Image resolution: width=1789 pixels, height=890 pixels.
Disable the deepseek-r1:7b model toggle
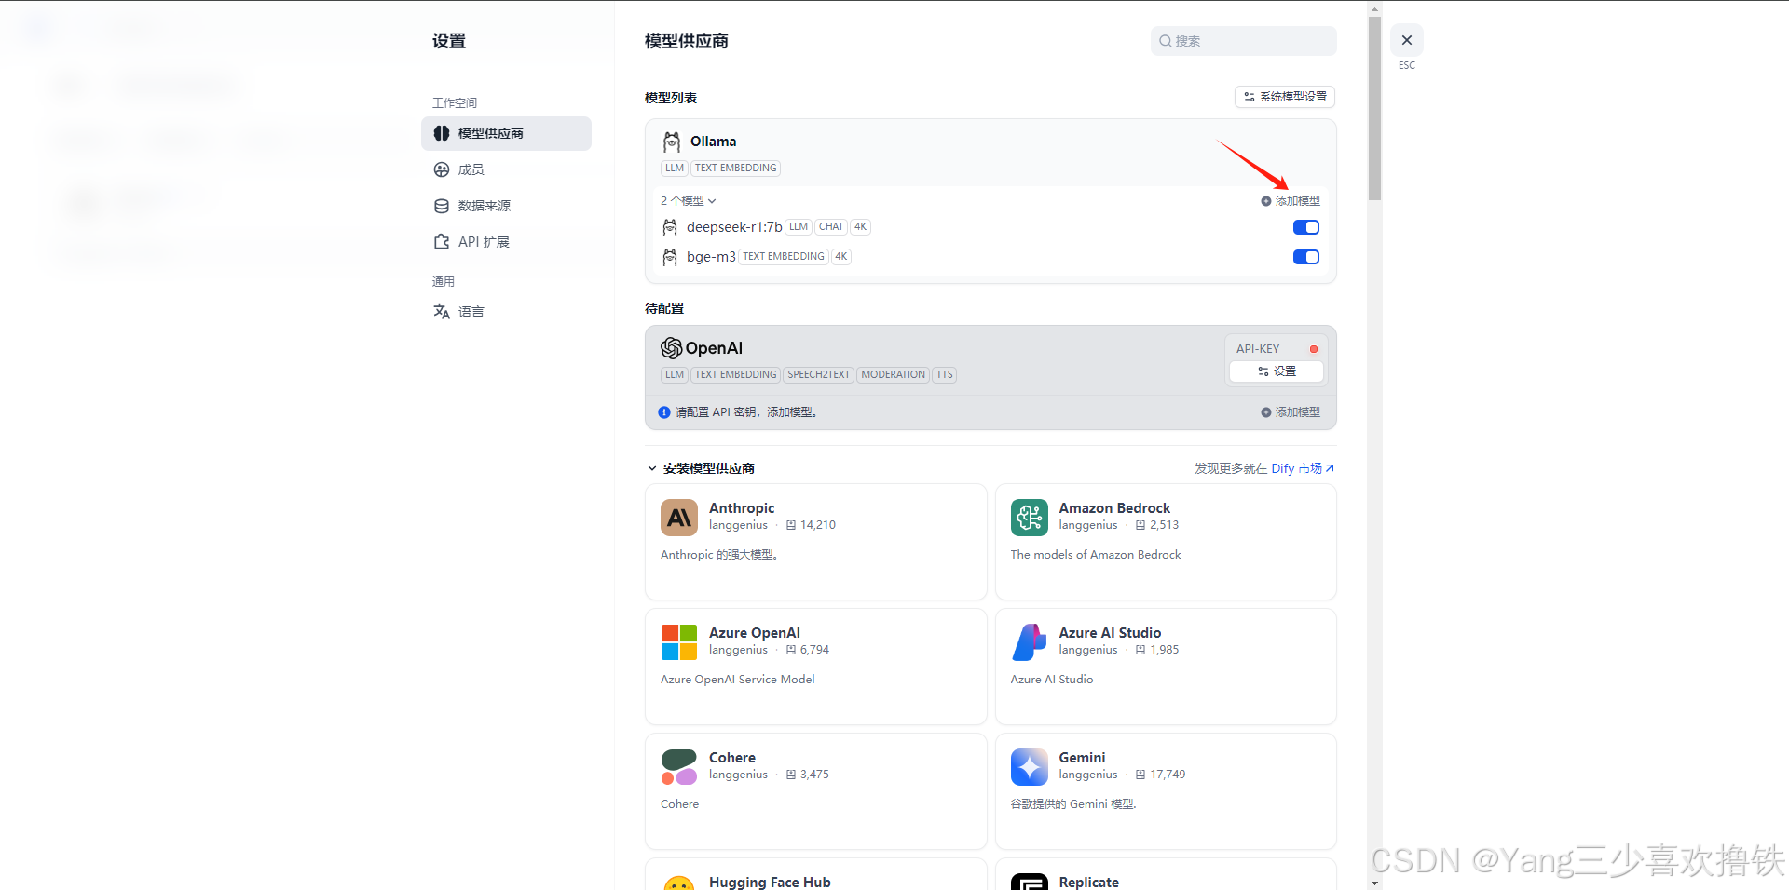coord(1306,227)
